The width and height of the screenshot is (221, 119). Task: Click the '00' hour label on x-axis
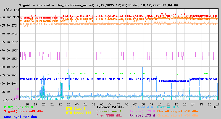(77, 104)
